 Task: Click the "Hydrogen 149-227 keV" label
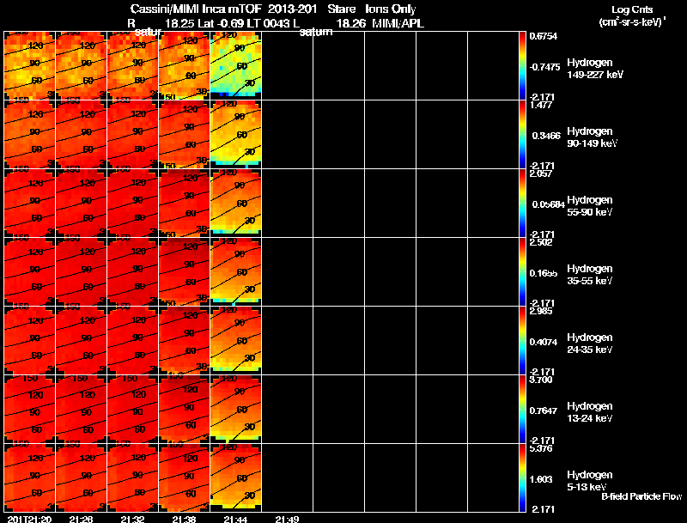point(594,69)
